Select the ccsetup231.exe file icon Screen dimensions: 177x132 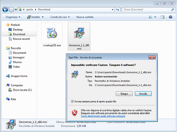pyautogui.click(x=52, y=33)
